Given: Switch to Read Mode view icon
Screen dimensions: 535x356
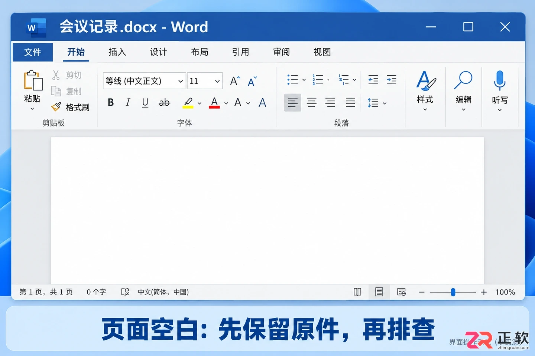Looking at the screenshot, I should point(357,292).
